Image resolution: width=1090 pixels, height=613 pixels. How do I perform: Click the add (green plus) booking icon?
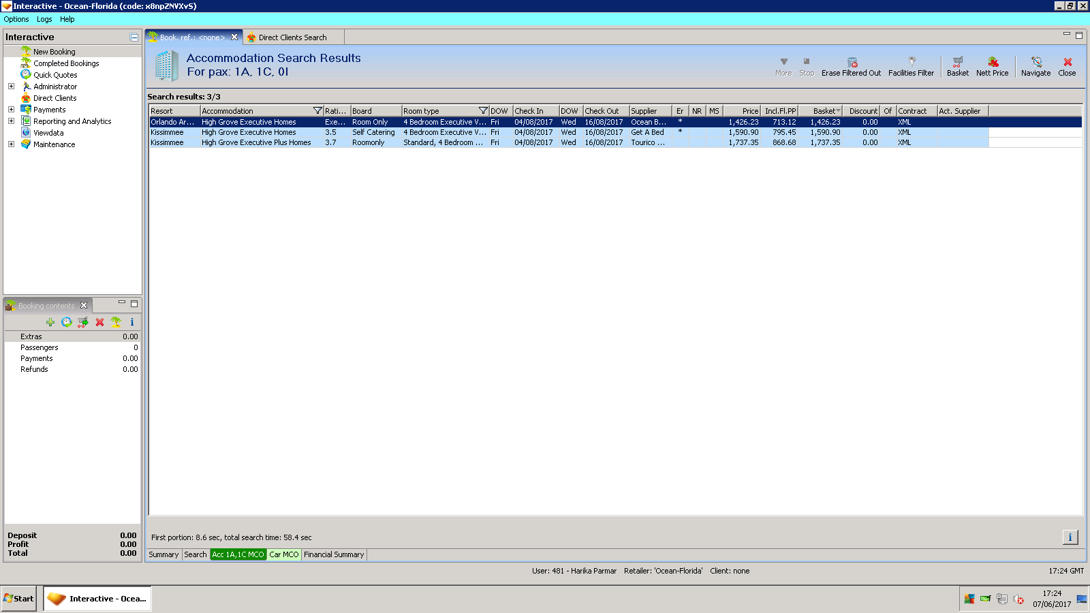pyautogui.click(x=50, y=322)
